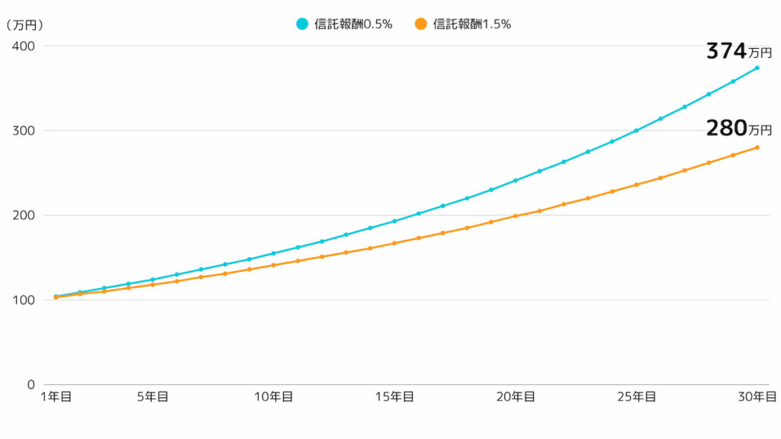The width and height of the screenshot is (781, 439).
Task: Click the 200 y-axis label
Action: point(24,215)
